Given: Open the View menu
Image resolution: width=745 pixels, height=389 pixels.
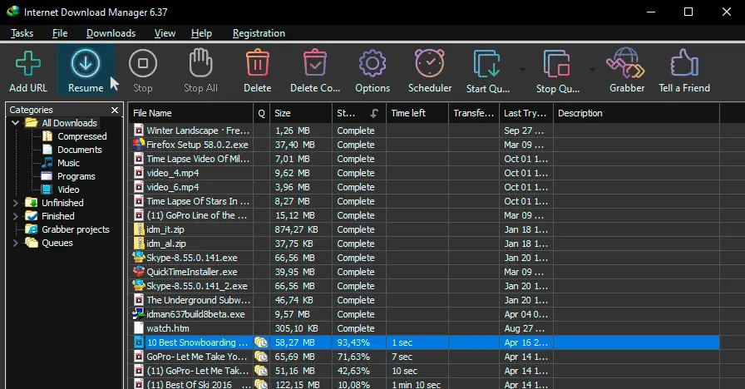Looking at the screenshot, I should tap(165, 33).
